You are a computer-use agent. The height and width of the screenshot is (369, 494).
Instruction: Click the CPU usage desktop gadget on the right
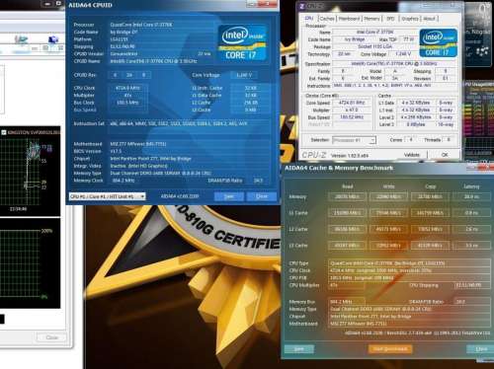coord(479,120)
